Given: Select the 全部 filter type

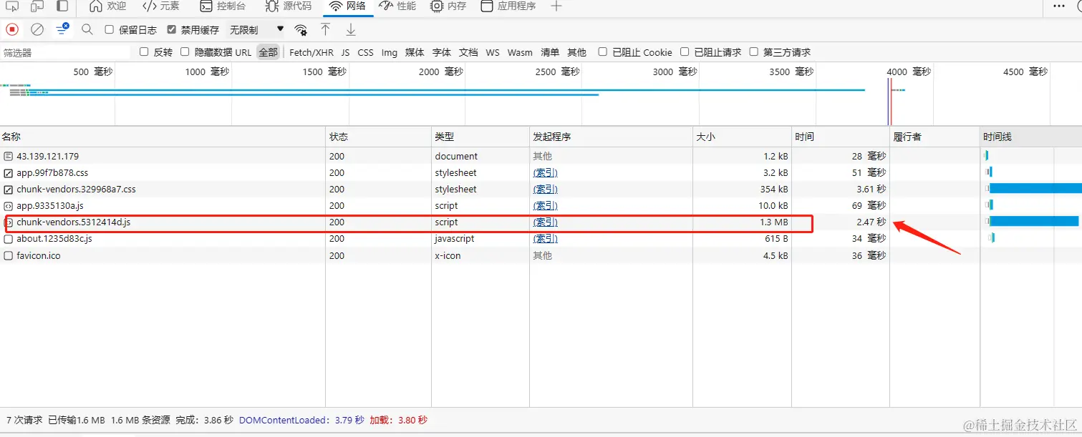Looking at the screenshot, I should click(x=268, y=52).
